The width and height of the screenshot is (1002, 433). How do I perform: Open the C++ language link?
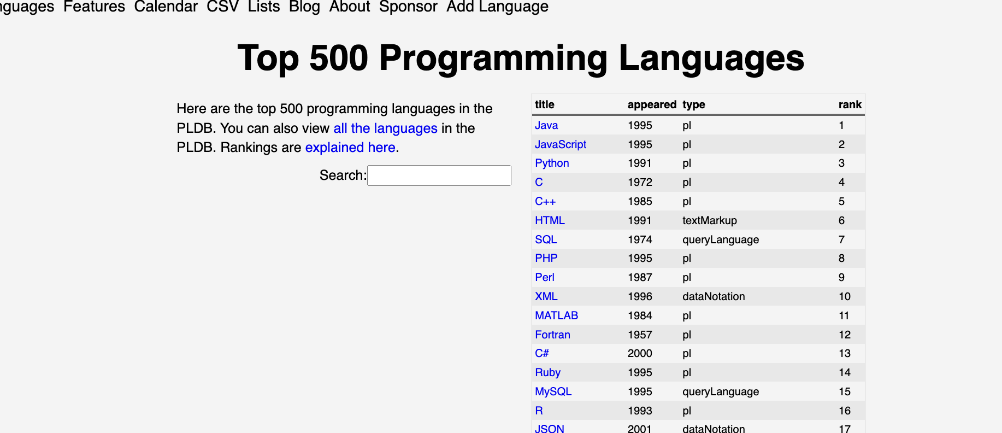pyautogui.click(x=545, y=201)
